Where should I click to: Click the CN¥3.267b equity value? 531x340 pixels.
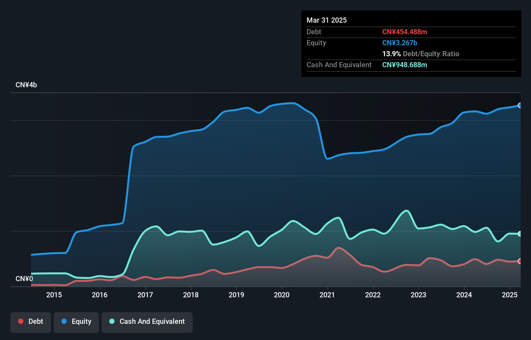[400, 43]
